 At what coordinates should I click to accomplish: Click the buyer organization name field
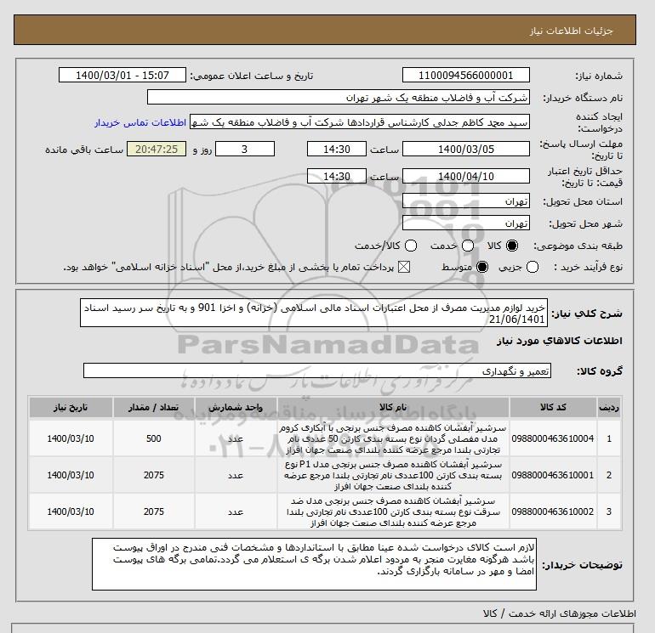pyautogui.click(x=339, y=97)
